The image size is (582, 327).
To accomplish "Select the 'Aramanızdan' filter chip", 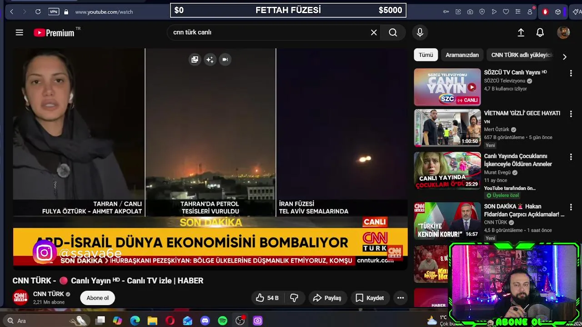I will [x=462, y=55].
